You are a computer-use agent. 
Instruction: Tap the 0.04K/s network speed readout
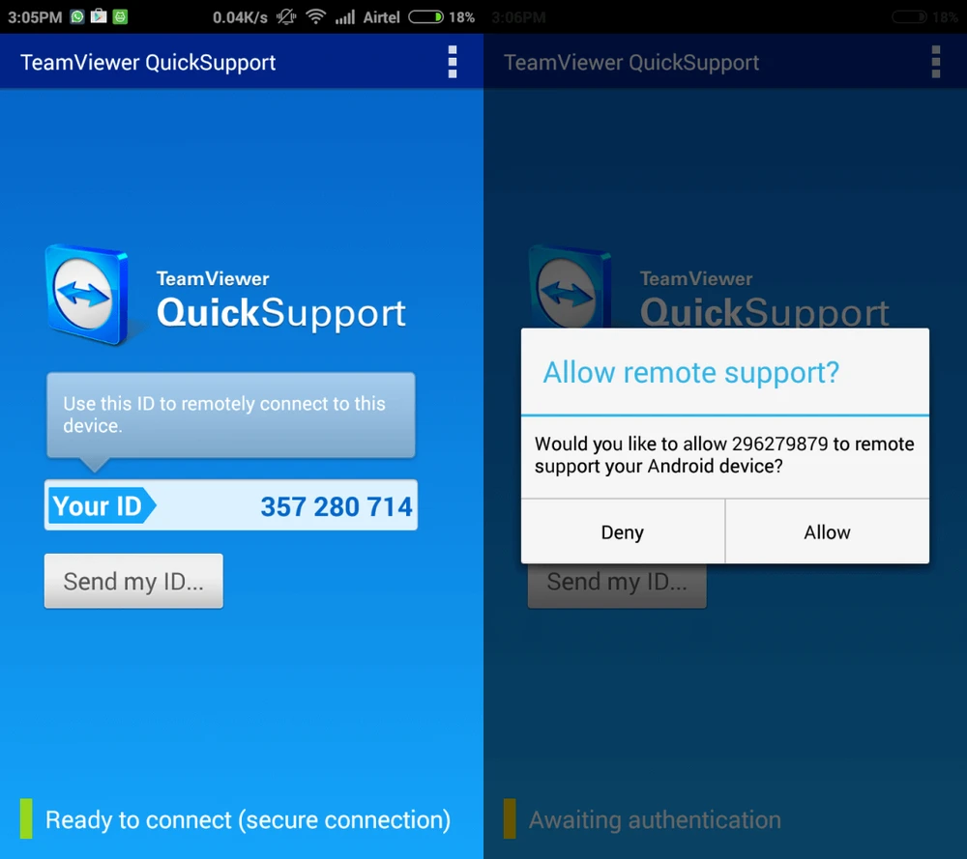click(240, 17)
